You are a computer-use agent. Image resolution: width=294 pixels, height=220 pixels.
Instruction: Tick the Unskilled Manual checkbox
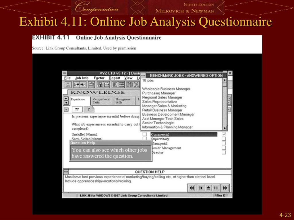click(x=144, y=134)
